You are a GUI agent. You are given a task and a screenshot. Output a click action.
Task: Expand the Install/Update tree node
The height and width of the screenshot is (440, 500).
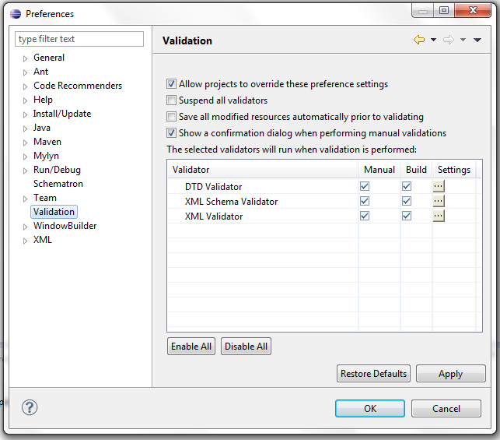pyautogui.click(x=25, y=114)
